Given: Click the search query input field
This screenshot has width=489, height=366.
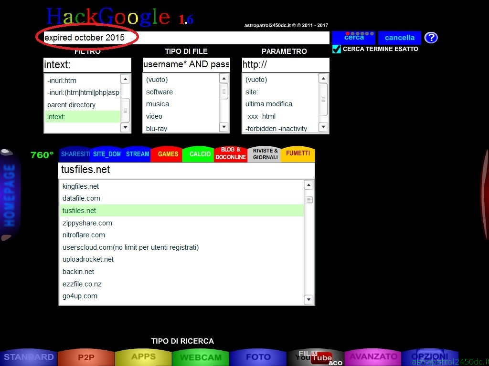Looking at the screenshot, I should [187, 38].
